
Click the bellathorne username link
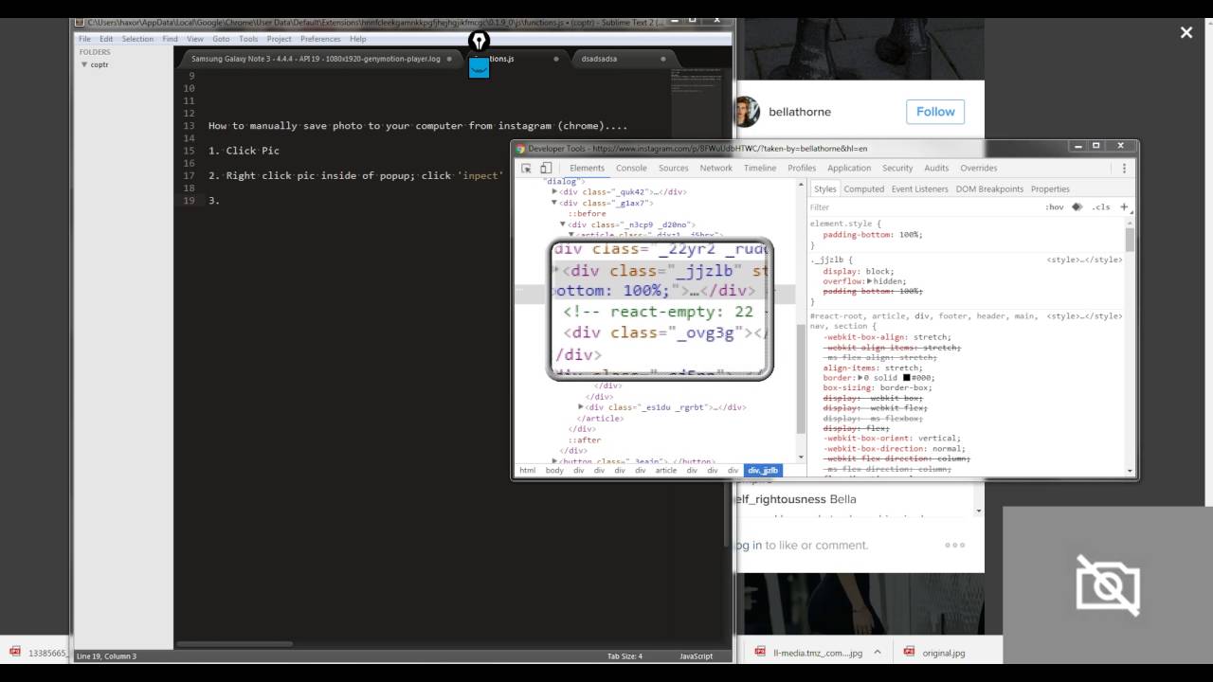coord(800,112)
